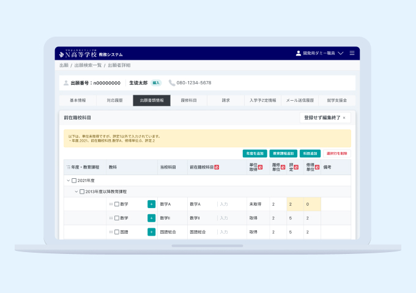Switch to the 対応履歴 tab
The image size is (416, 293).
pos(114,100)
